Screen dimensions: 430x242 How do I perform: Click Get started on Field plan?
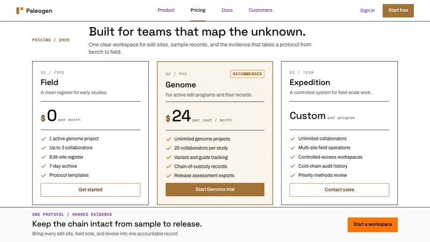(90, 190)
